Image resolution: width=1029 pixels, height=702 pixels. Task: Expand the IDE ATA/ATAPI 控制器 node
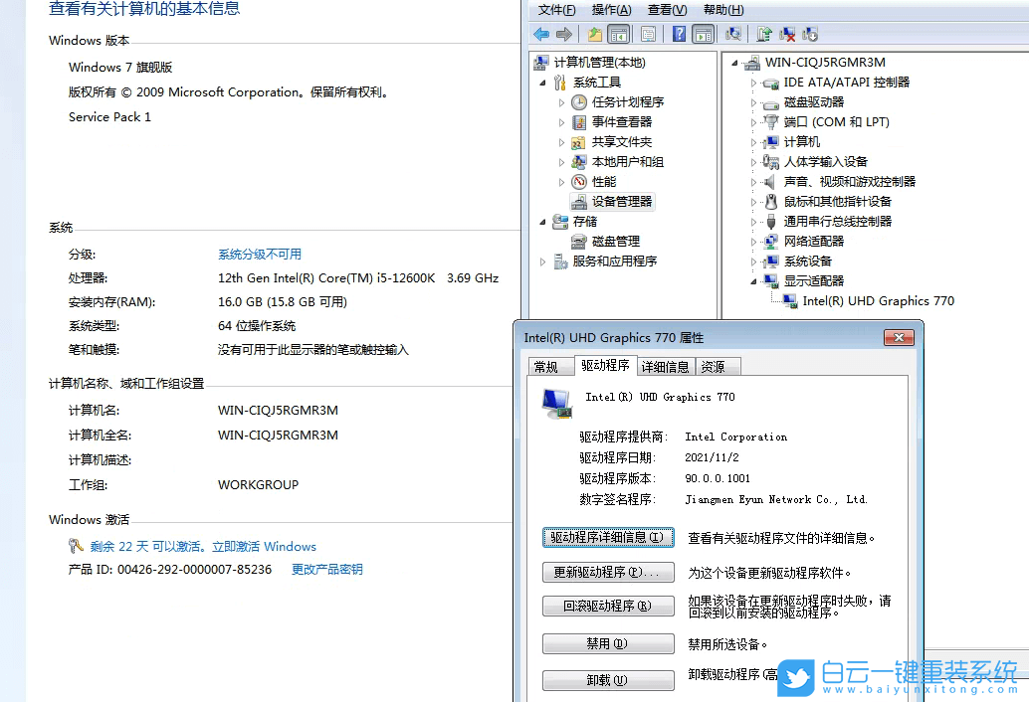pos(752,82)
